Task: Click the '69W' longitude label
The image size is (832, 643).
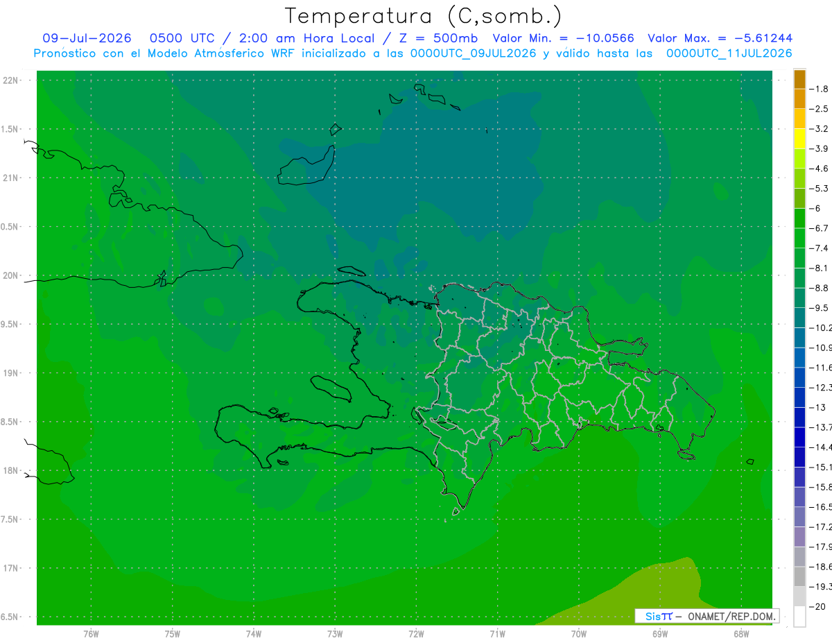Action: coord(660,633)
